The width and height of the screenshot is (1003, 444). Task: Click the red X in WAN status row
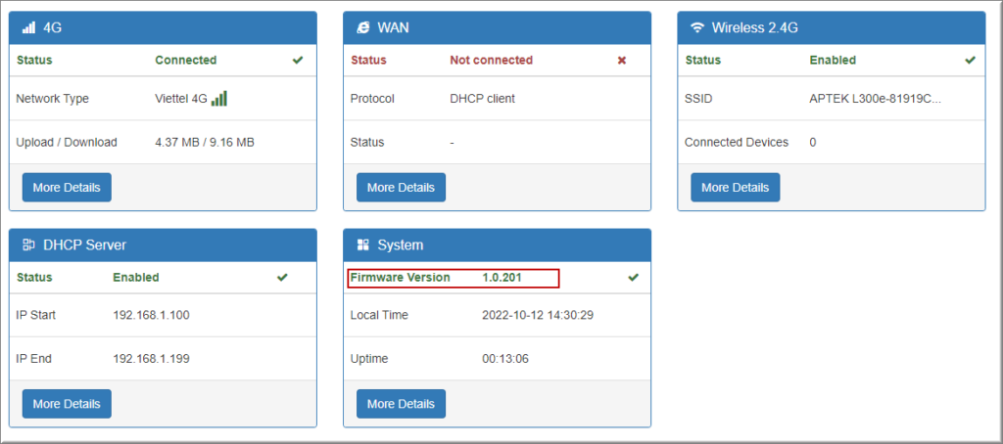click(621, 61)
